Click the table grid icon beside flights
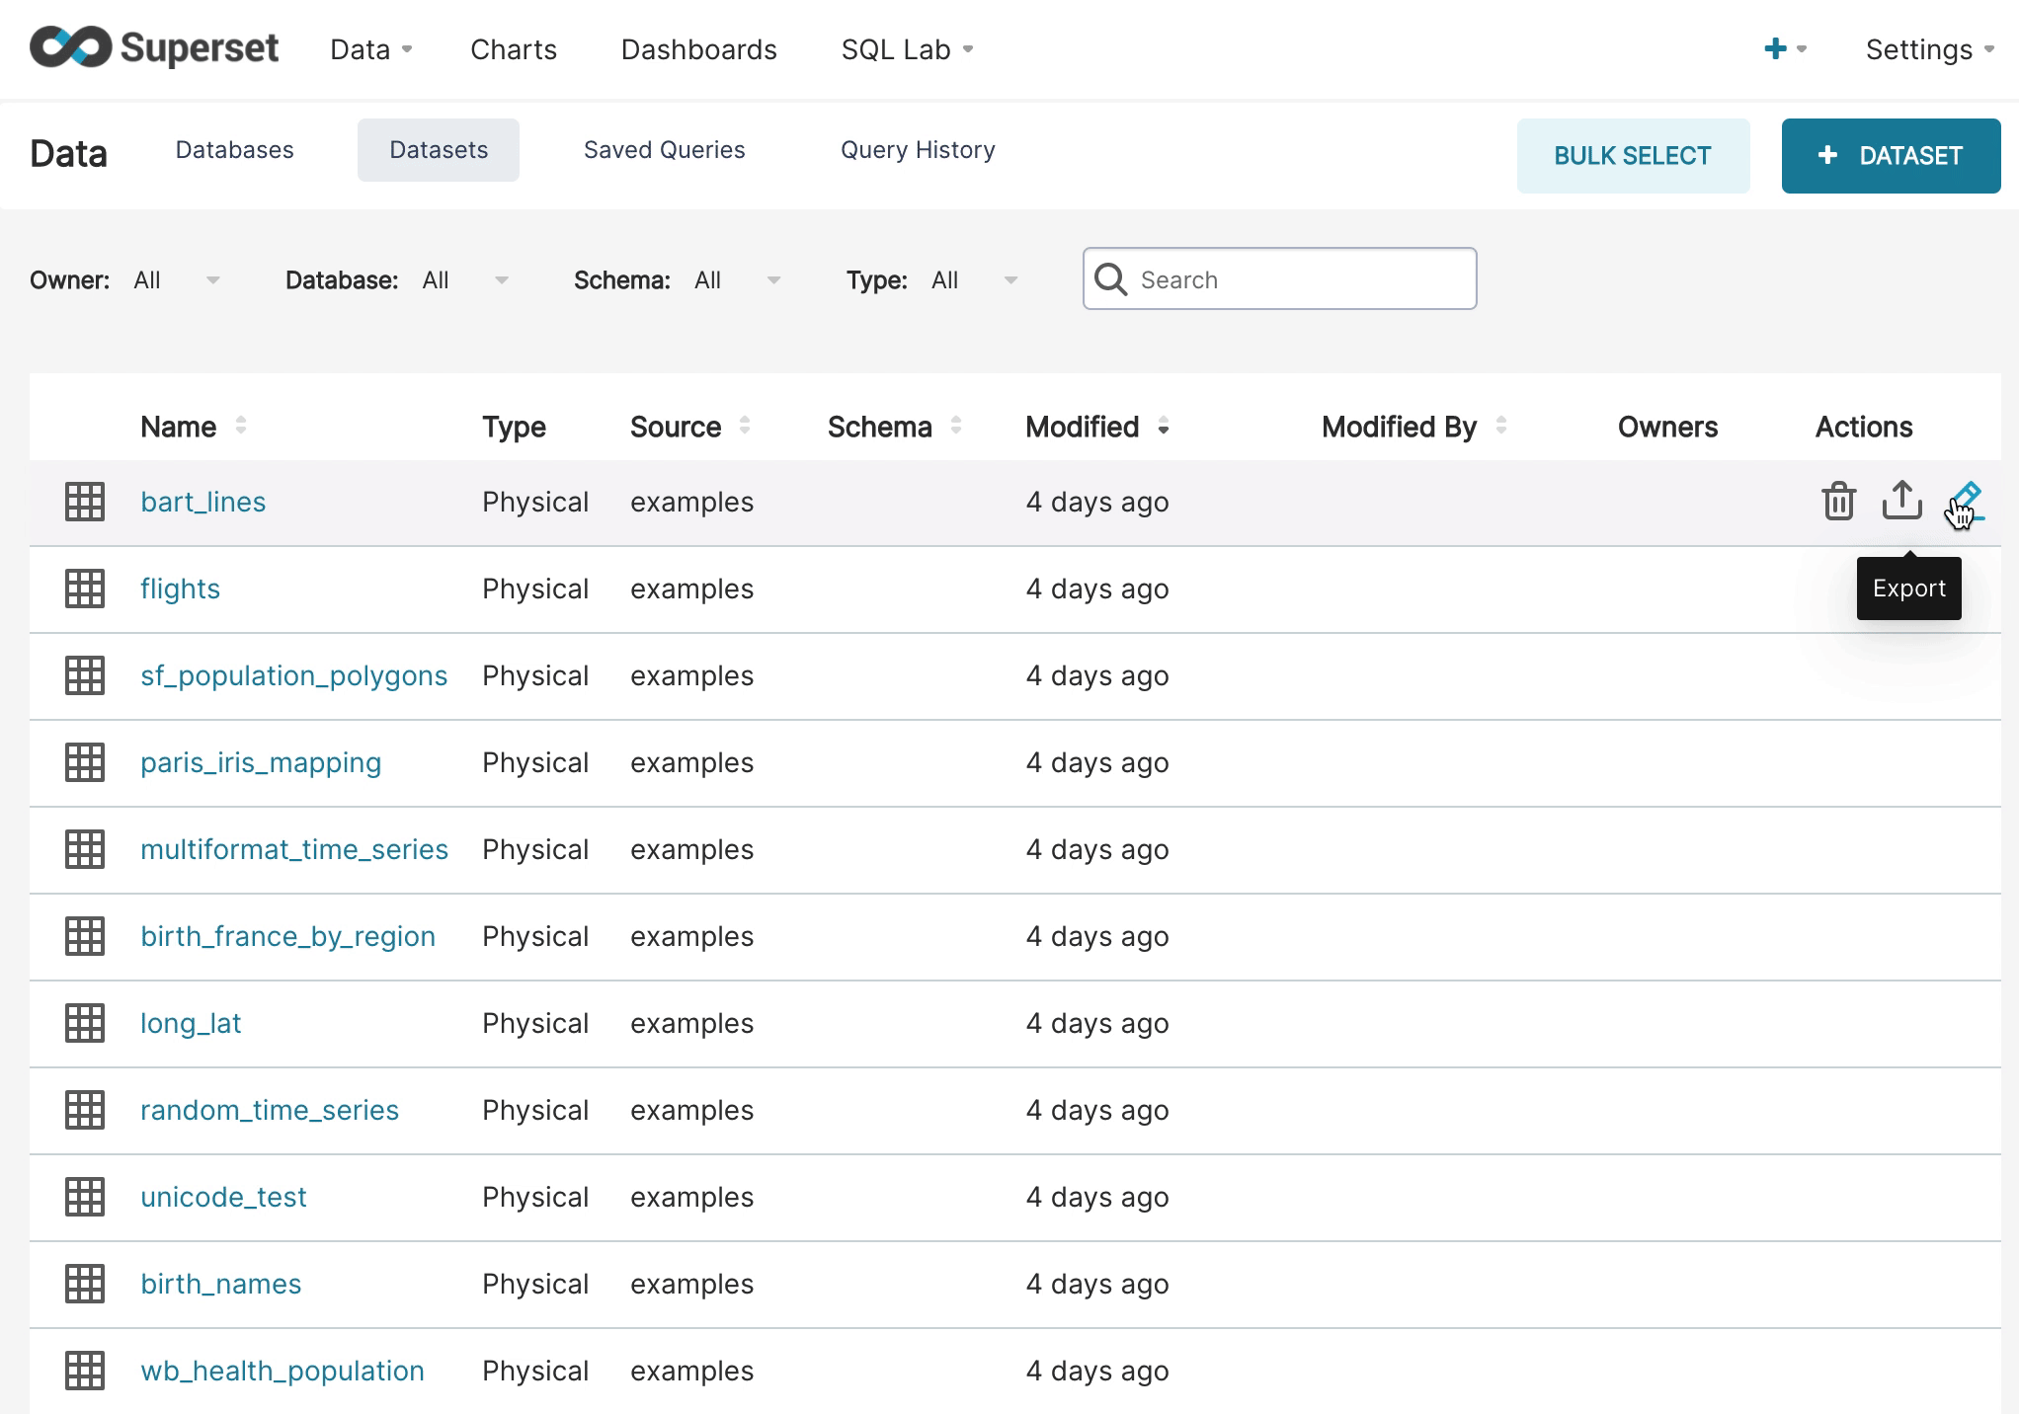 pos(85,589)
